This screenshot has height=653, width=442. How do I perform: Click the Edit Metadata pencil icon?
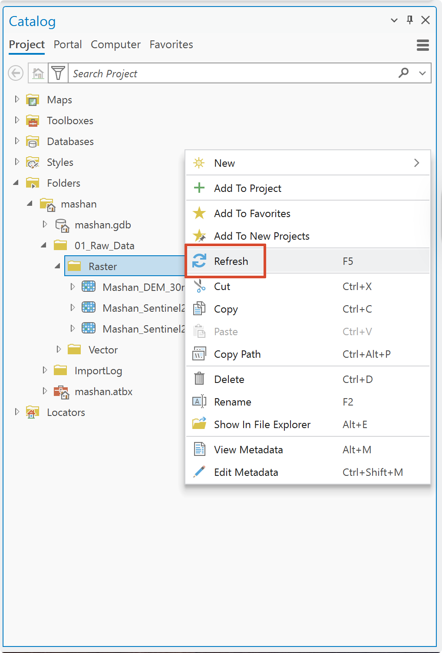tap(199, 472)
